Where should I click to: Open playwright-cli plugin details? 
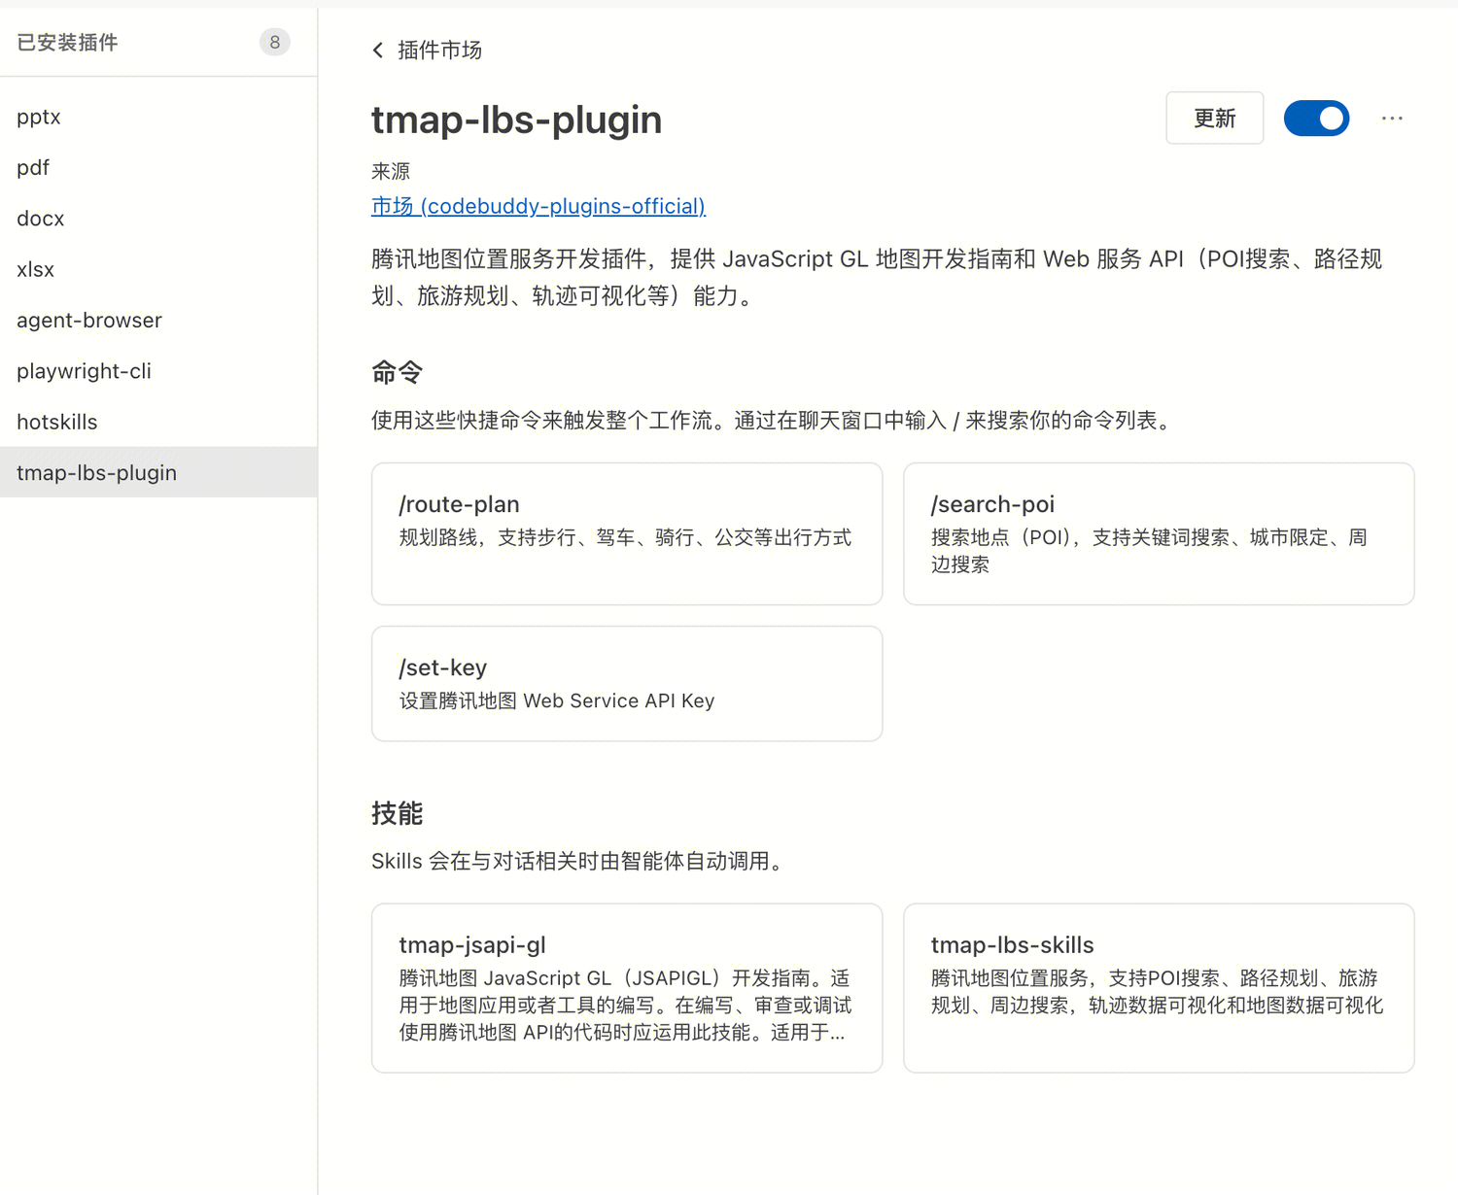85,371
